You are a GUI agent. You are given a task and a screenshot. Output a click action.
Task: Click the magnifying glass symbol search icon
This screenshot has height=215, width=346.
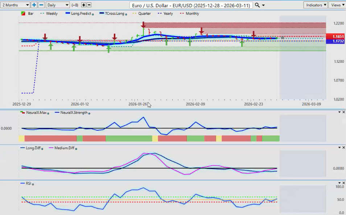pyautogui.click(x=257, y=5)
